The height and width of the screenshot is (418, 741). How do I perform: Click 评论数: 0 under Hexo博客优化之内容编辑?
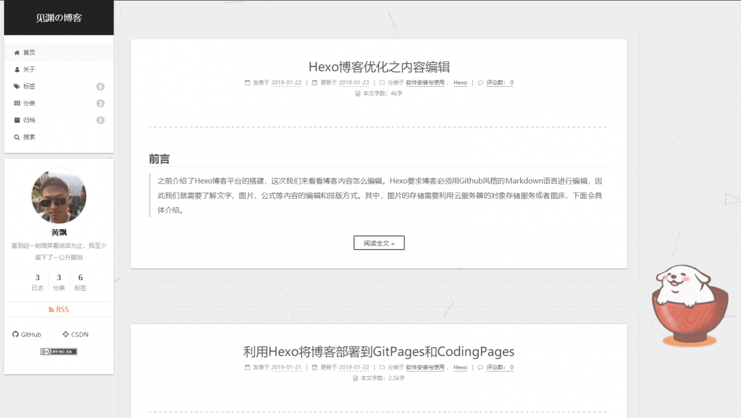click(x=500, y=83)
